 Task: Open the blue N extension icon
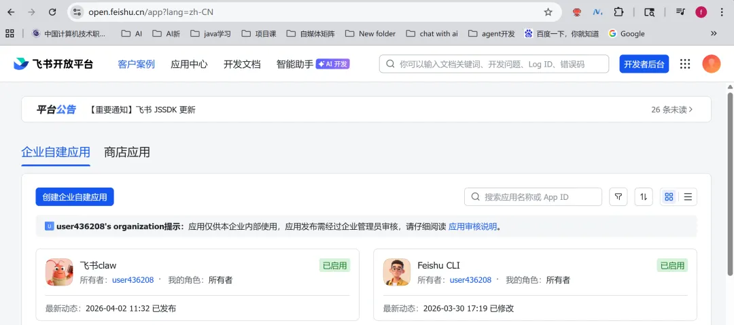(x=597, y=12)
